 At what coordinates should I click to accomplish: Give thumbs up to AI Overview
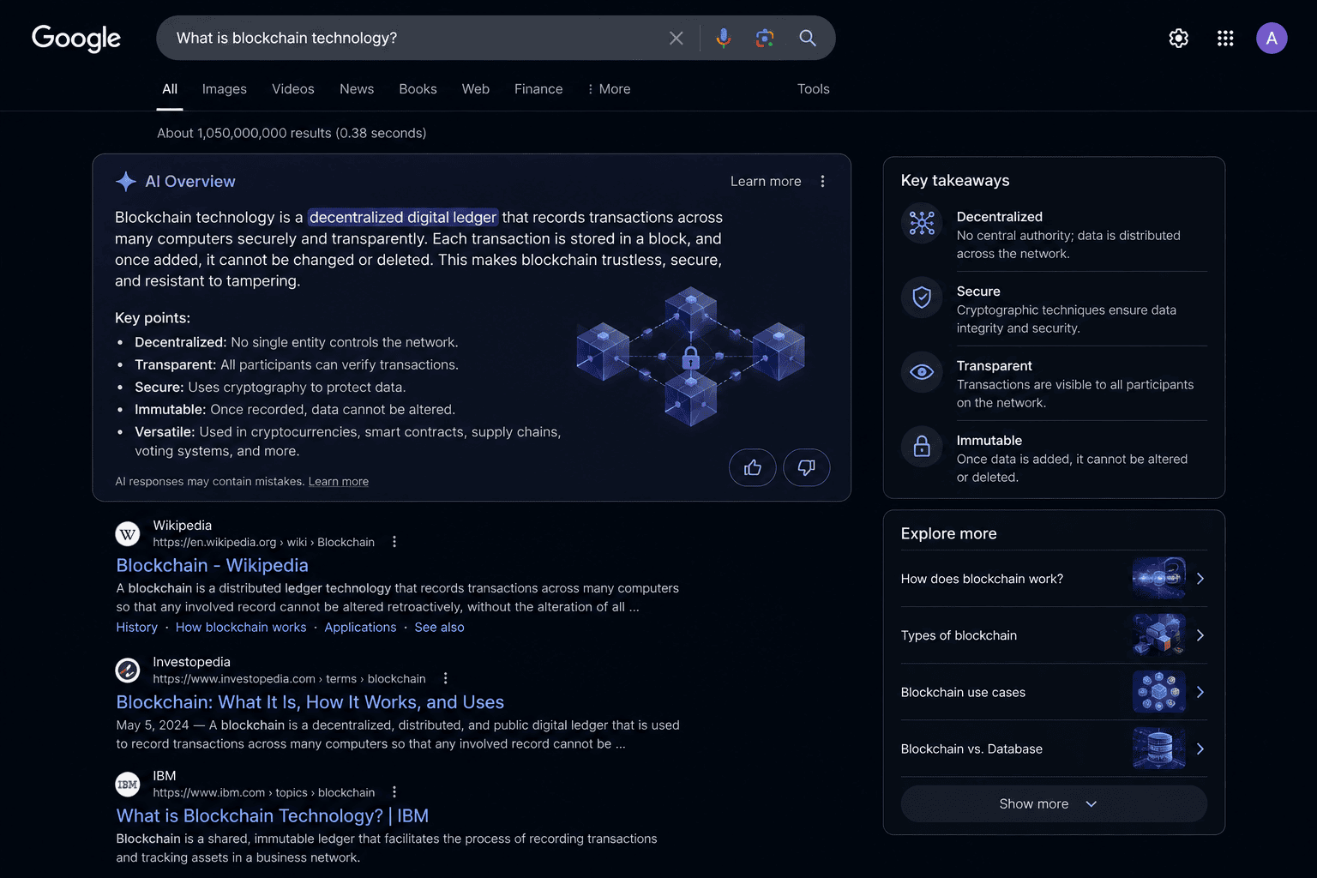point(753,467)
